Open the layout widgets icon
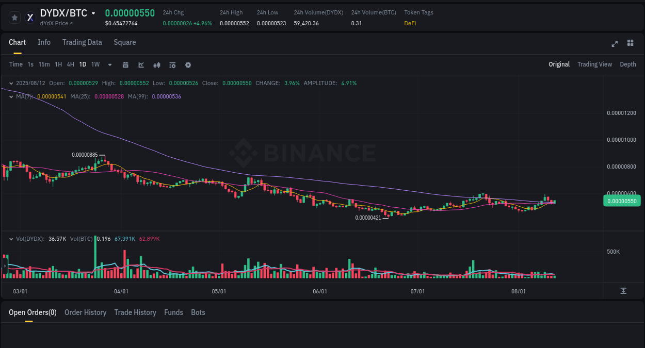Screen dimensions: 645x348 630,43
